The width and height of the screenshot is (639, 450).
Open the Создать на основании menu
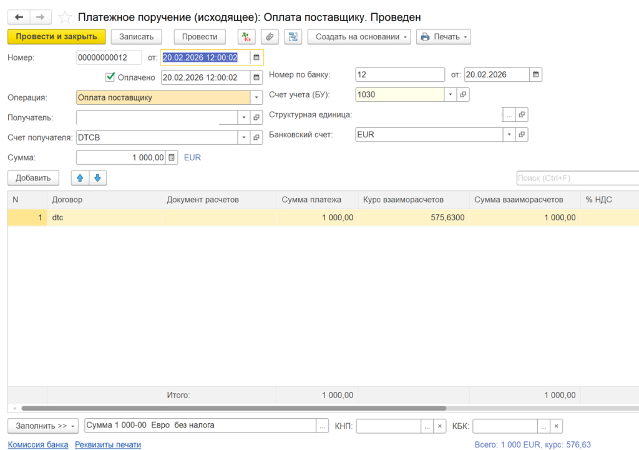coord(358,37)
